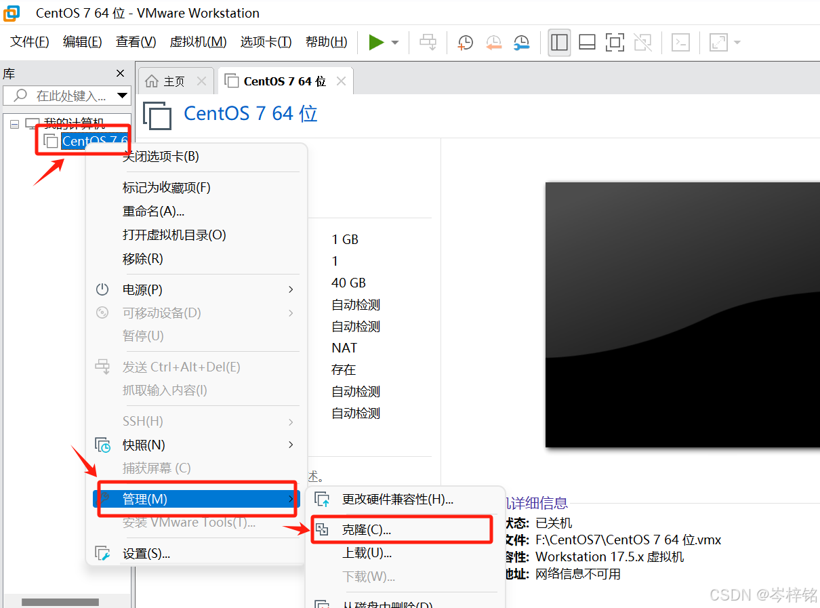Open the 编辑(E) menu
This screenshot has height=608, width=820.
pyautogui.click(x=82, y=42)
